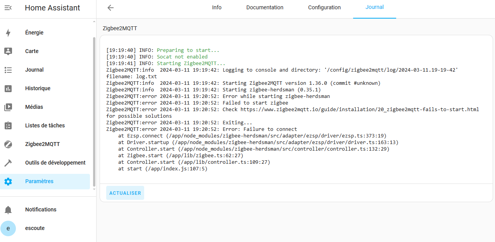Click the Outils de développement hammer icon
The height and width of the screenshot is (242, 495).
[x=8, y=163]
